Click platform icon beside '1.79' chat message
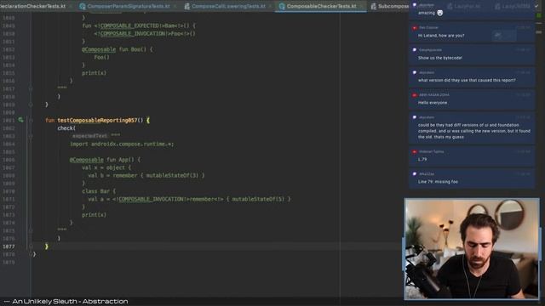This screenshot has height=306, width=545. 415,151
